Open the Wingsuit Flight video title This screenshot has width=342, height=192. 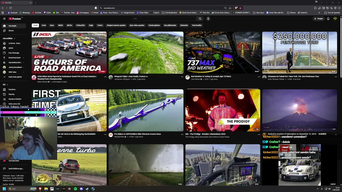pyautogui.click(x=131, y=77)
